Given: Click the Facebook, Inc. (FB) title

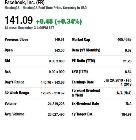Looking at the screenshot, I should [25, 2].
